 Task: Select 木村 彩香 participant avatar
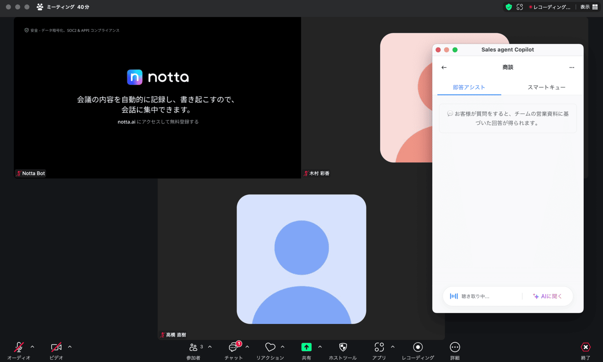click(x=406, y=98)
